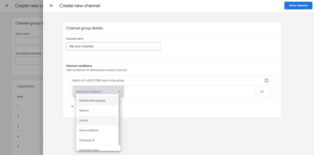Screen dimensions: 314x155
Task: Select Medium from the dropdown list
Action: (x=96, y=110)
